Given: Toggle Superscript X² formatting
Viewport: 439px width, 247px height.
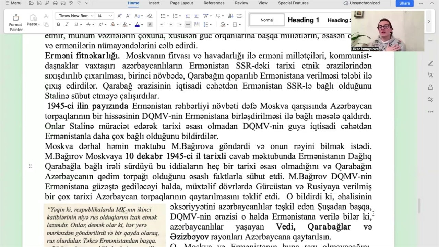Looking at the screenshot, I should pyautogui.click(x=100, y=24).
